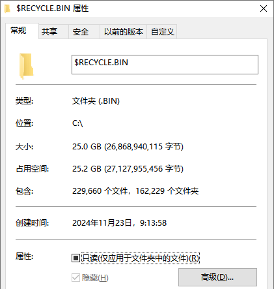Close the $RECYCLE.BIN 属性 dialog
Image resolution: width=274 pixels, height=289 pixels.
coord(264,8)
